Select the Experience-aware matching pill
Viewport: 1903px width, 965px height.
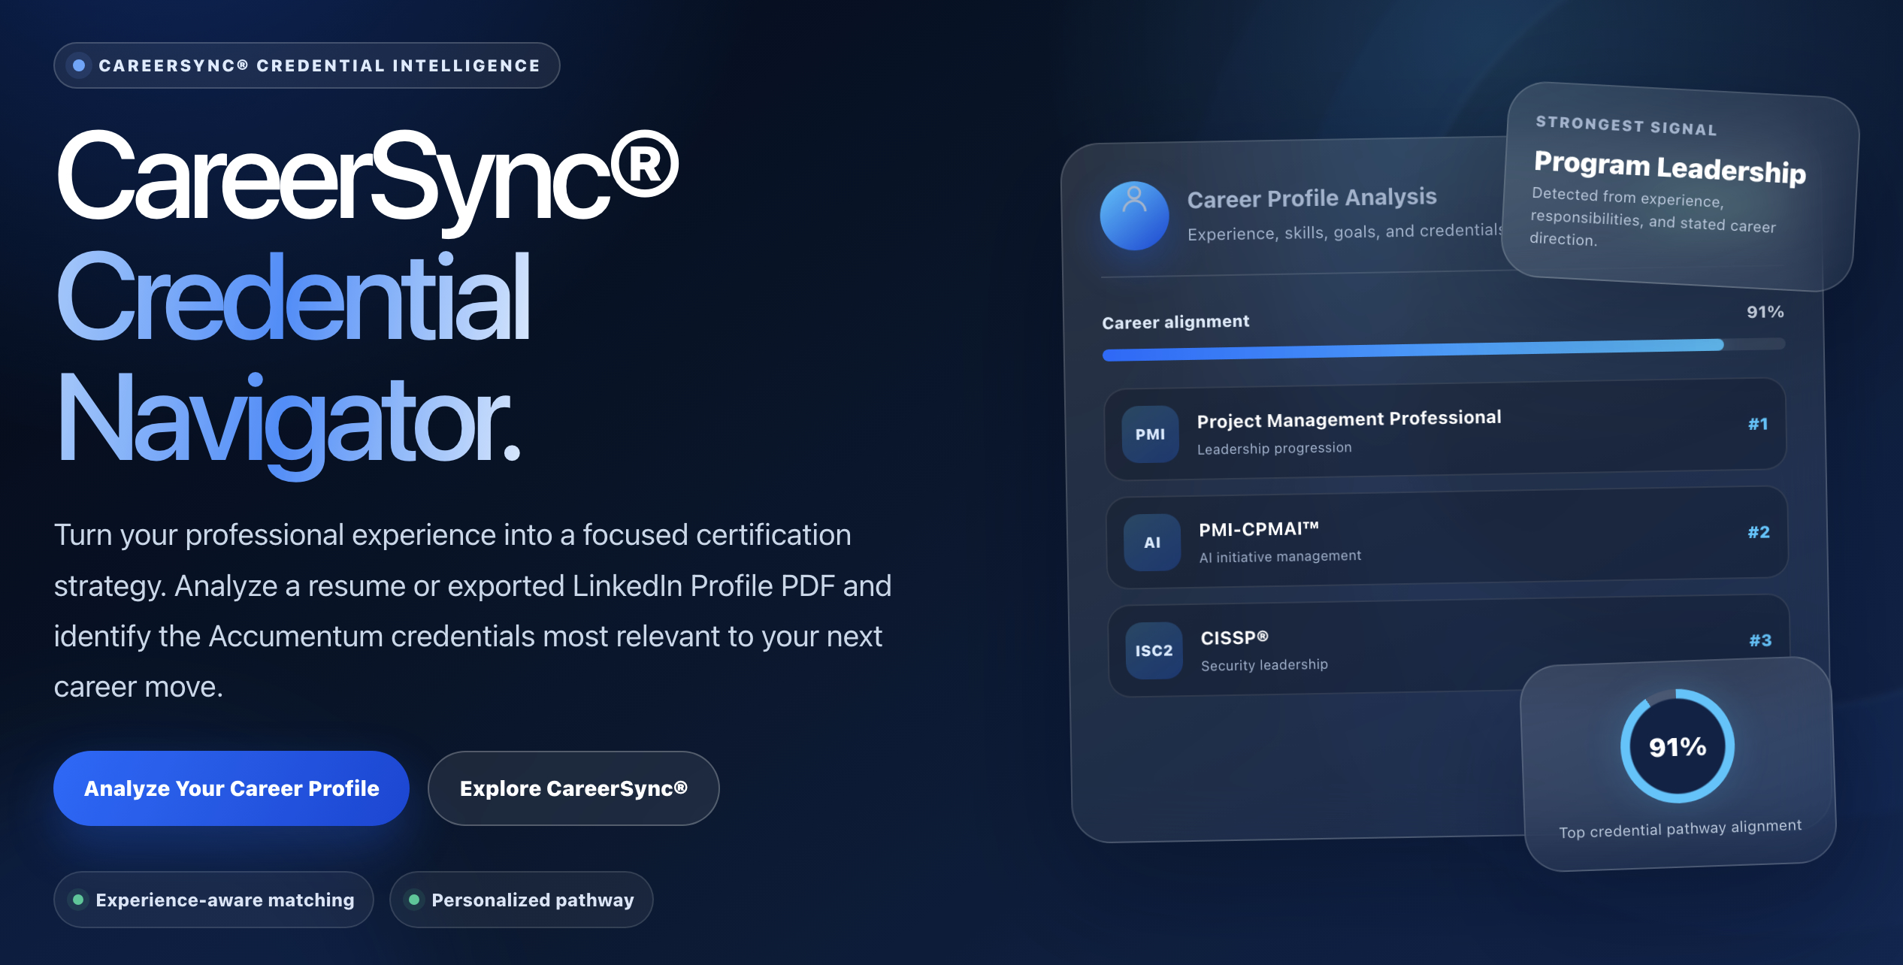click(x=213, y=900)
